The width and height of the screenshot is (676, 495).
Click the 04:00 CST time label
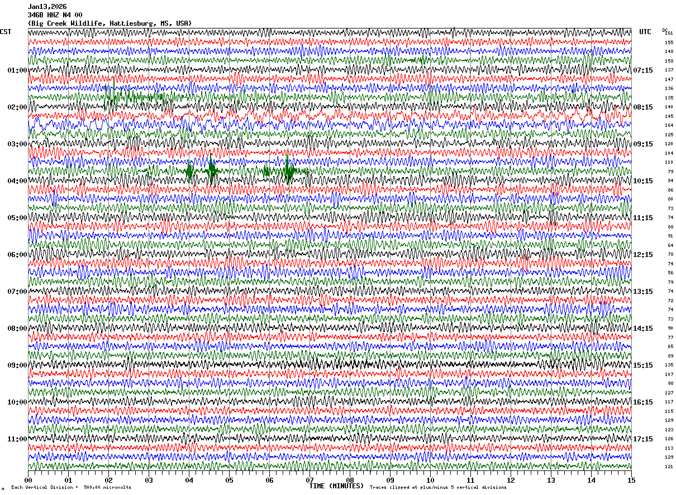(17, 181)
